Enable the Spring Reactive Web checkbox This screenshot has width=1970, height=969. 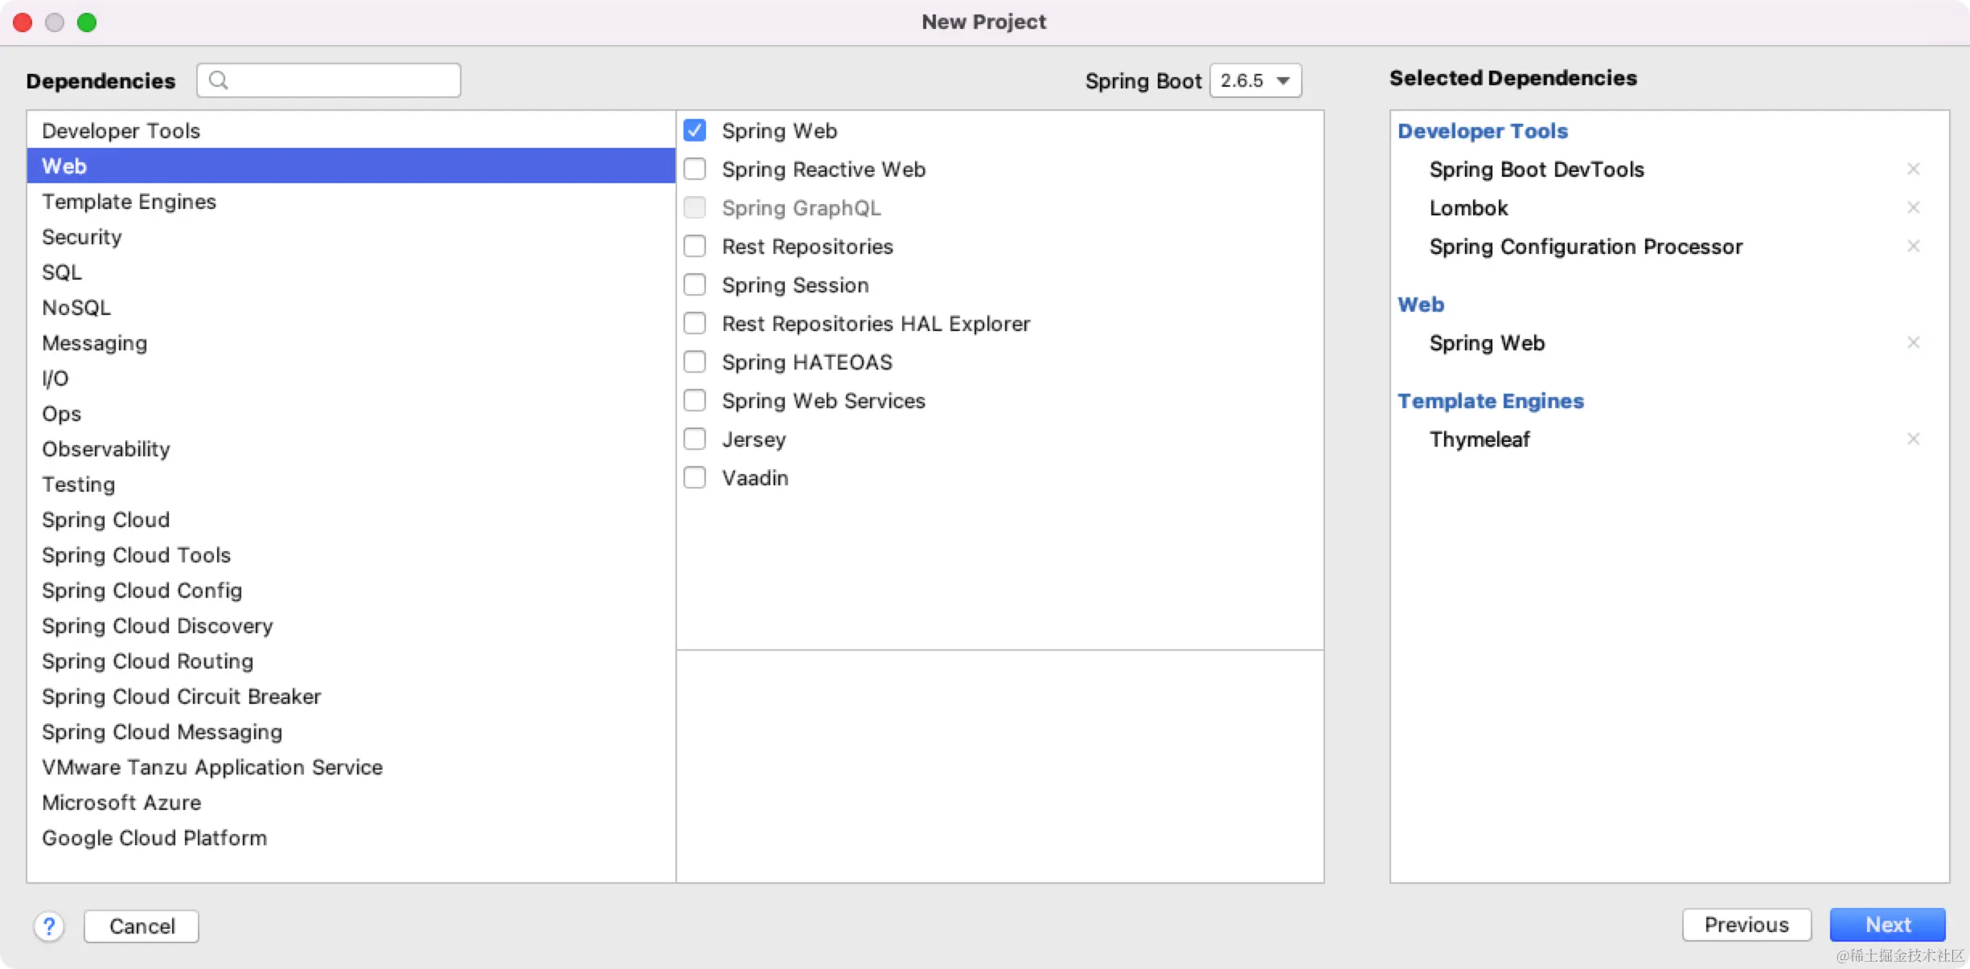[695, 169]
